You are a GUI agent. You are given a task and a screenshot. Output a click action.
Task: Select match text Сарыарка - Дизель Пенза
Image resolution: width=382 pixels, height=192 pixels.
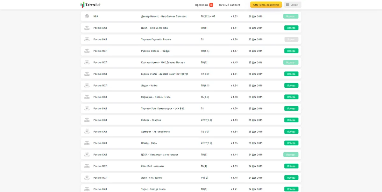tap(156, 97)
